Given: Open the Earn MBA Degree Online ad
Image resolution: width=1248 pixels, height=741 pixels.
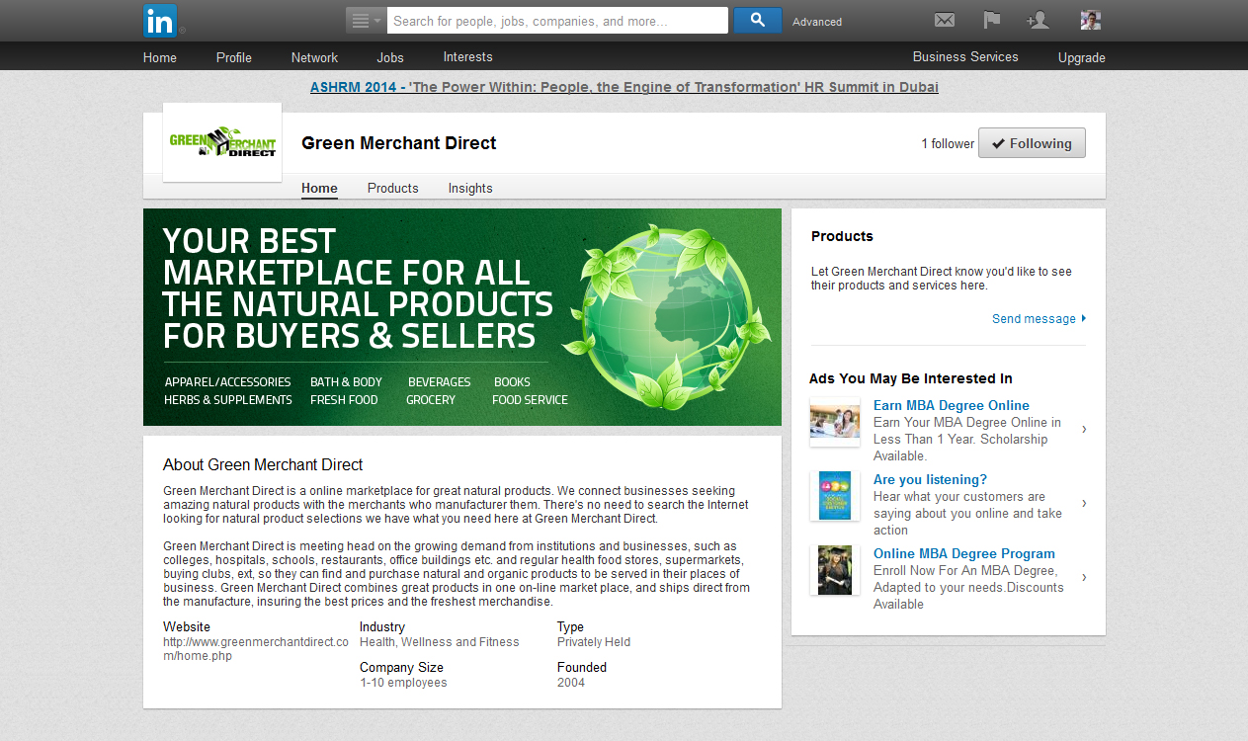Looking at the screenshot, I should tap(952, 405).
